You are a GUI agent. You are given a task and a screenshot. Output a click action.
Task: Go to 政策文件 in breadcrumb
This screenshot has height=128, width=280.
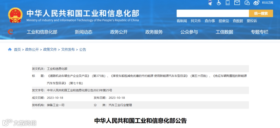click(x=50, y=50)
